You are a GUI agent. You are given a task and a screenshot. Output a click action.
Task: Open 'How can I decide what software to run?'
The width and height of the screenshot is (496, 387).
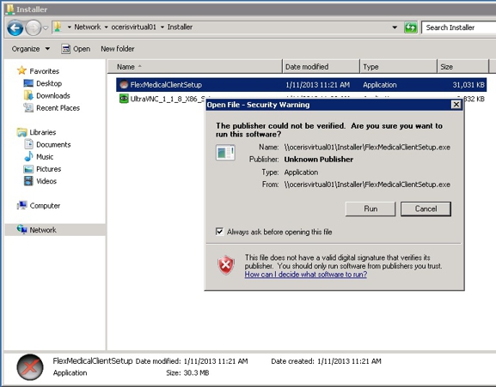(x=305, y=275)
